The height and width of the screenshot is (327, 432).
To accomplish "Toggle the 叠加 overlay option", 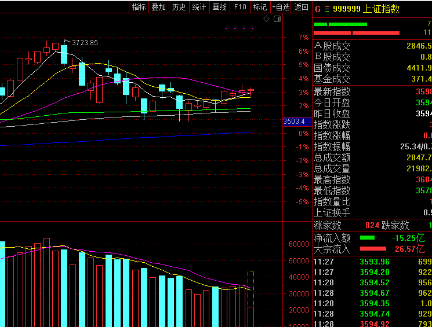I will [x=158, y=7].
